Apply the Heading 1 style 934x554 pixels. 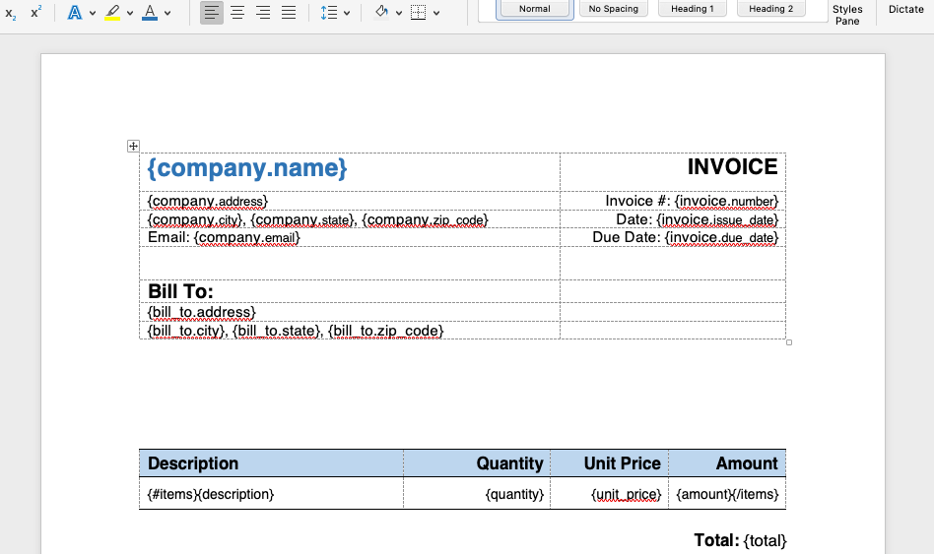[693, 9]
